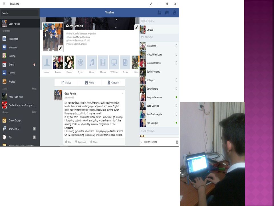Open chat with Ivan Georgel
The image size is (274, 206).
(159, 123)
